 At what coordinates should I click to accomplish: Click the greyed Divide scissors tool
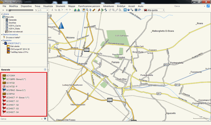120,10
